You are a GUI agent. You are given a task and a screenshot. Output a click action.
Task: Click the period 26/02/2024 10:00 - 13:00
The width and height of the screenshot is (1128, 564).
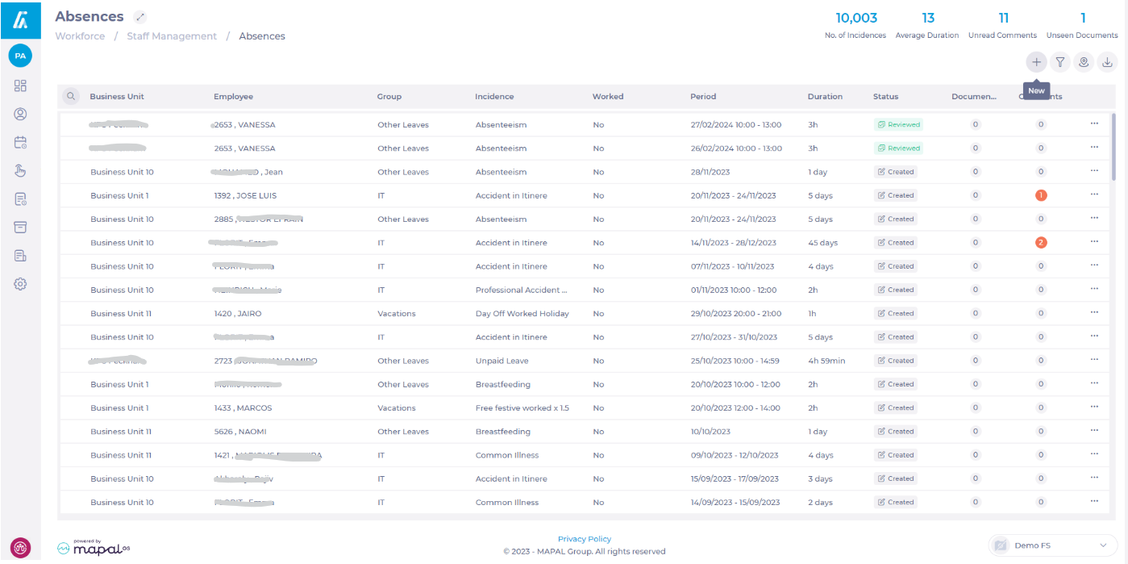point(736,148)
